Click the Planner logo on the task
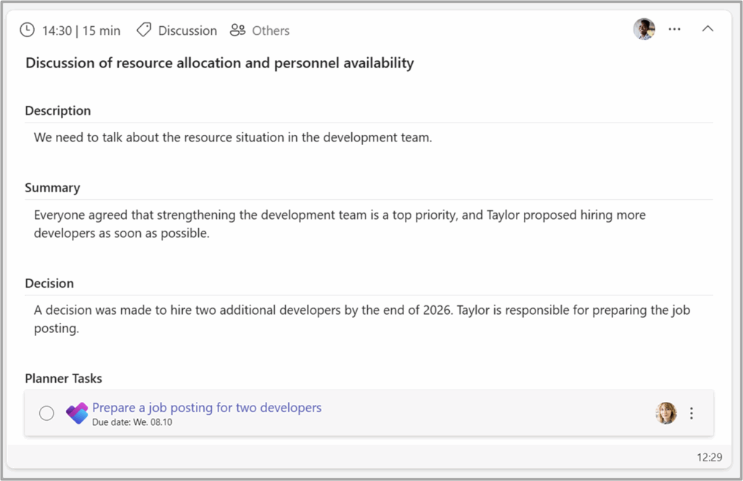Image resolution: width=743 pixels, height=481 pixels. click(77, 413)
